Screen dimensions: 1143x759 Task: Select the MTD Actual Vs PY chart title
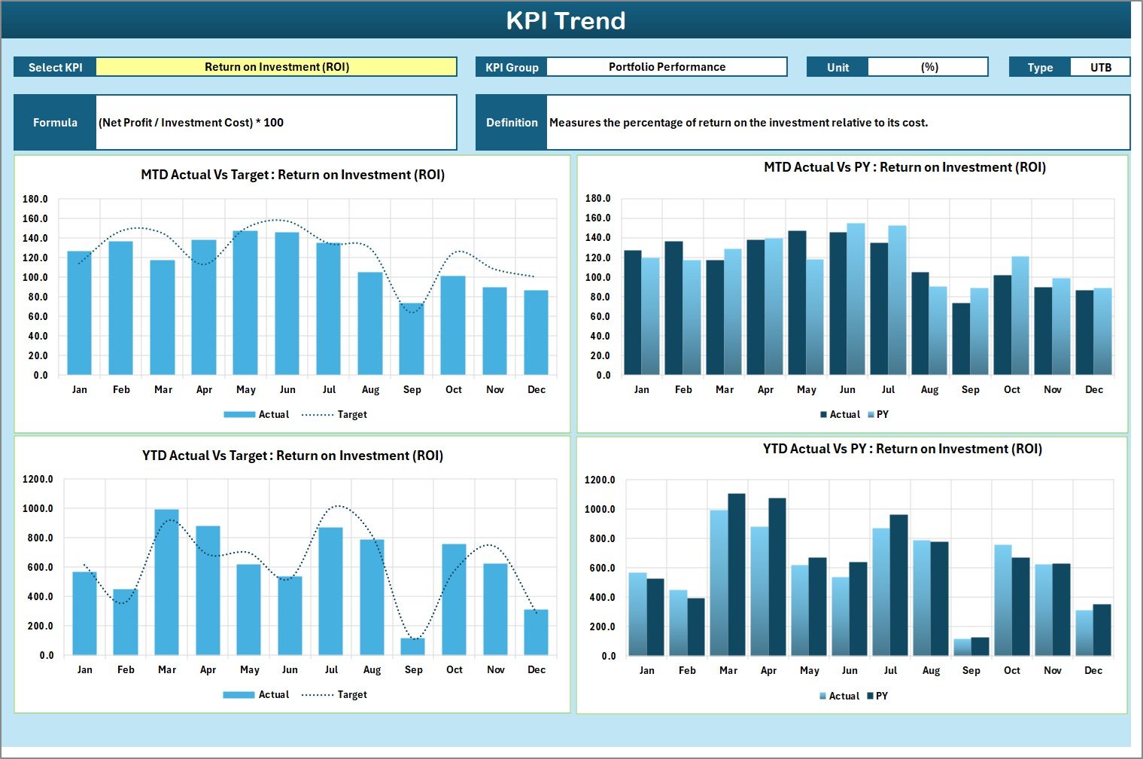point(904,167)
